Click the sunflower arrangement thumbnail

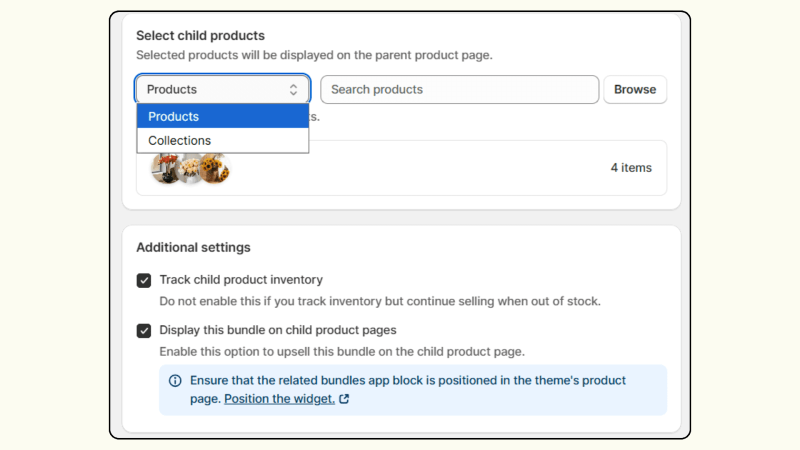(x=215, y=168)
